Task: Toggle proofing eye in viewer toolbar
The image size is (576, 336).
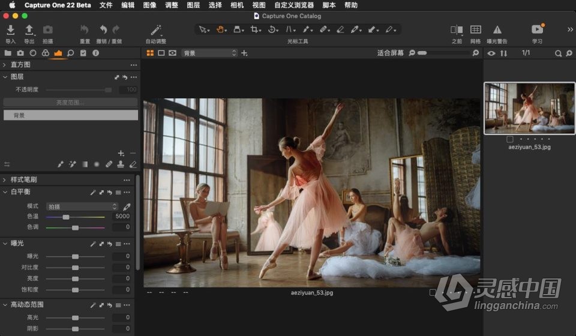Action: click(x=172, y=53)
